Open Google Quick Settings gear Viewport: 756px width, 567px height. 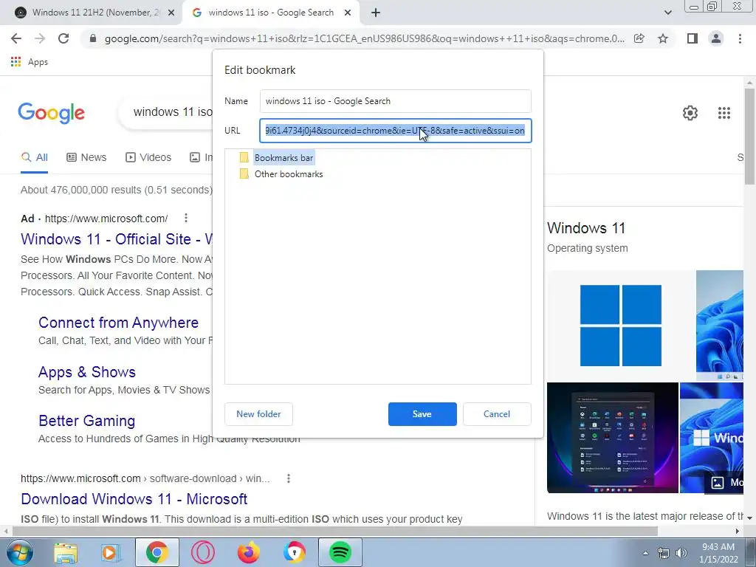pos(690,113)
